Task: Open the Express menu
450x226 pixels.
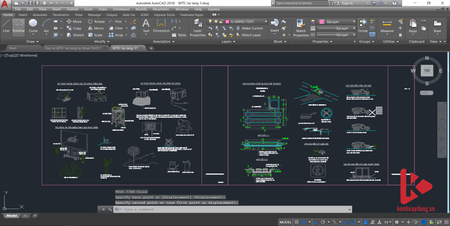Action: pos(213,9)
